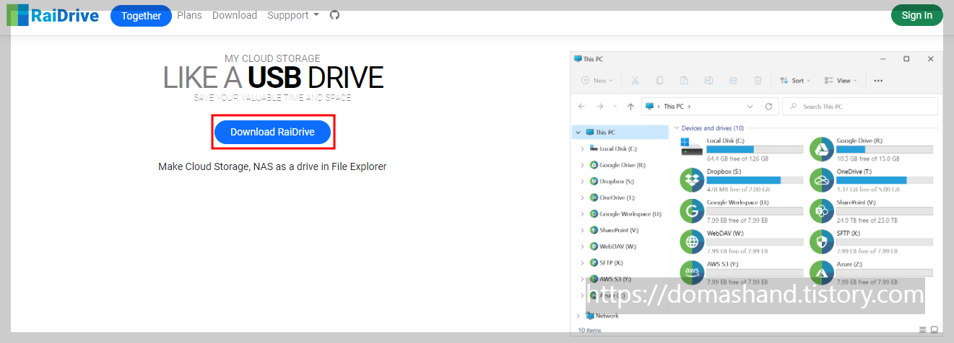Switch to large thumbnails view icon in status bar
Image resolution: width=954 pixels, height=343 pixels.
point(934,330)
